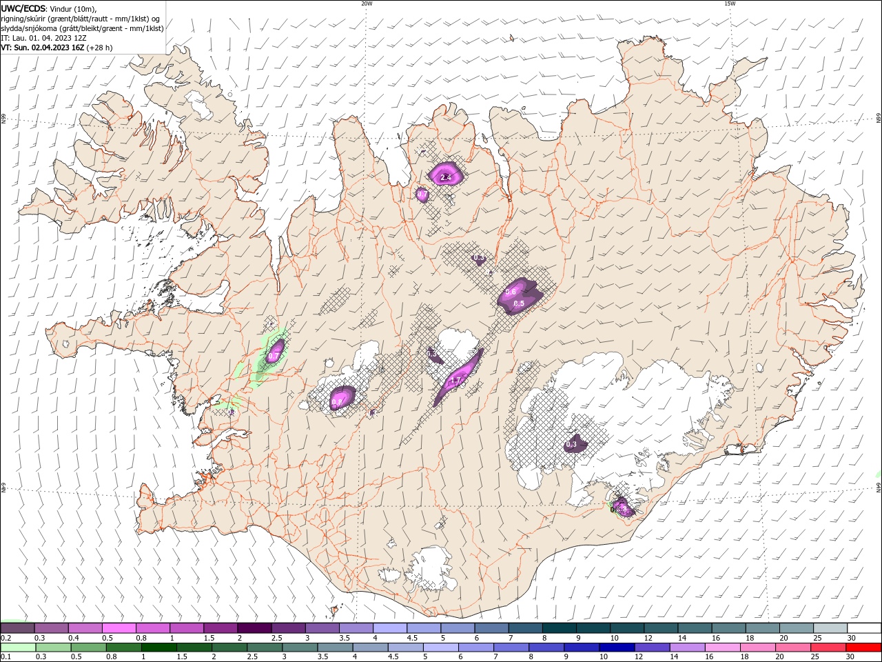Screen dimensions: 882x662
Task: Click the 0.8 precipitation value on the map
Action: click(x=337, y=402)
